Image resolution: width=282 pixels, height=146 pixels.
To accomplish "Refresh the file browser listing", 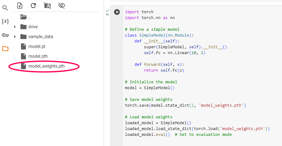I will (x=33, y=5).
